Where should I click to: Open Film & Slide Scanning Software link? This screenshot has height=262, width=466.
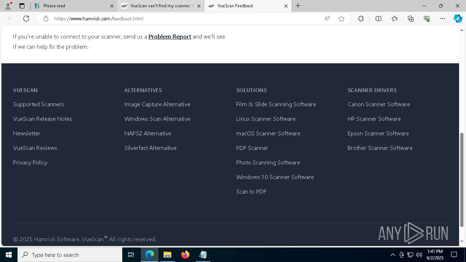tap(276, 104)
